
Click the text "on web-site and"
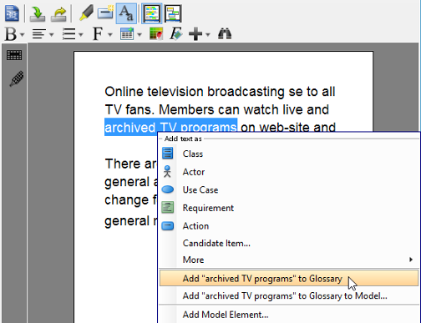[x=288, y=127]
